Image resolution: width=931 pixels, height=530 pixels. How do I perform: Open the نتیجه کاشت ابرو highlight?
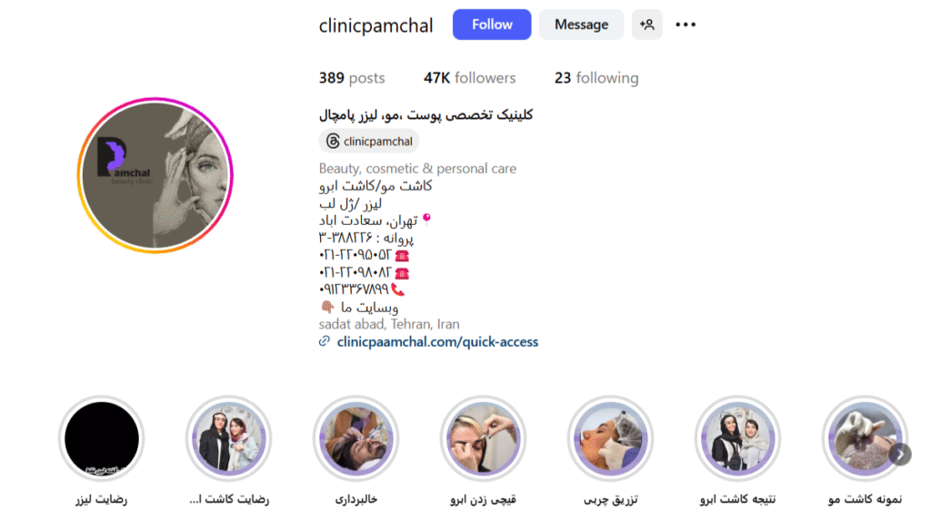(x=737, y=438)
